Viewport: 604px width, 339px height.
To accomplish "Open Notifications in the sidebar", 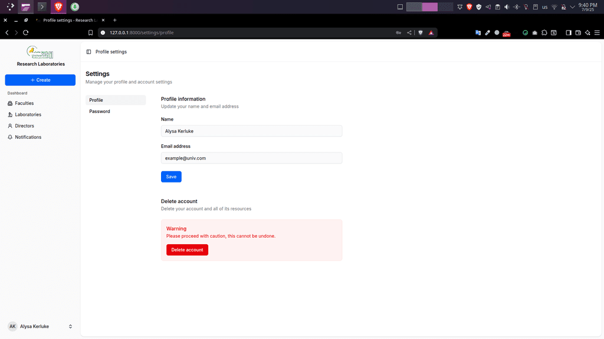I will point(40,137).
